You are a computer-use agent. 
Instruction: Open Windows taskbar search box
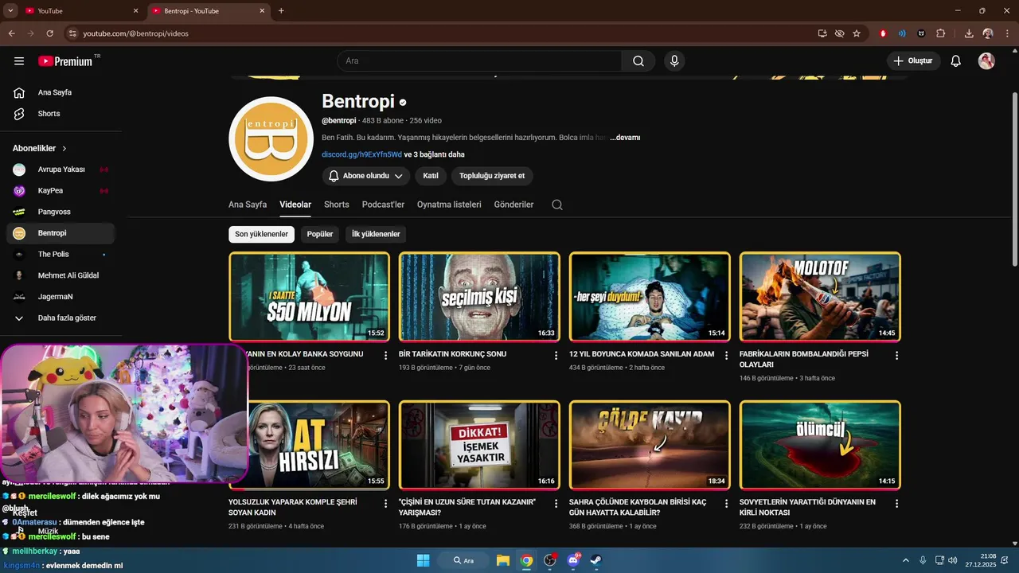464,560
